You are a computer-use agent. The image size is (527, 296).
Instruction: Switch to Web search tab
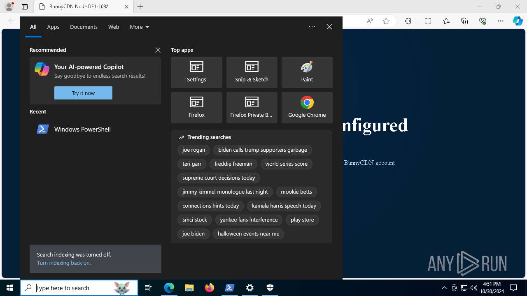[x=114, y=27]
